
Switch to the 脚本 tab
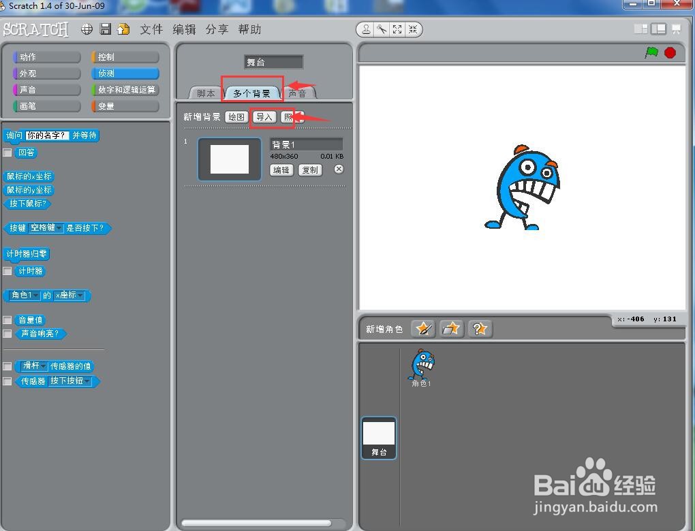[206, 93]
